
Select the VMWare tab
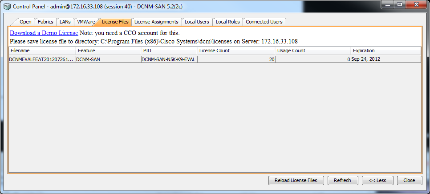86,22
